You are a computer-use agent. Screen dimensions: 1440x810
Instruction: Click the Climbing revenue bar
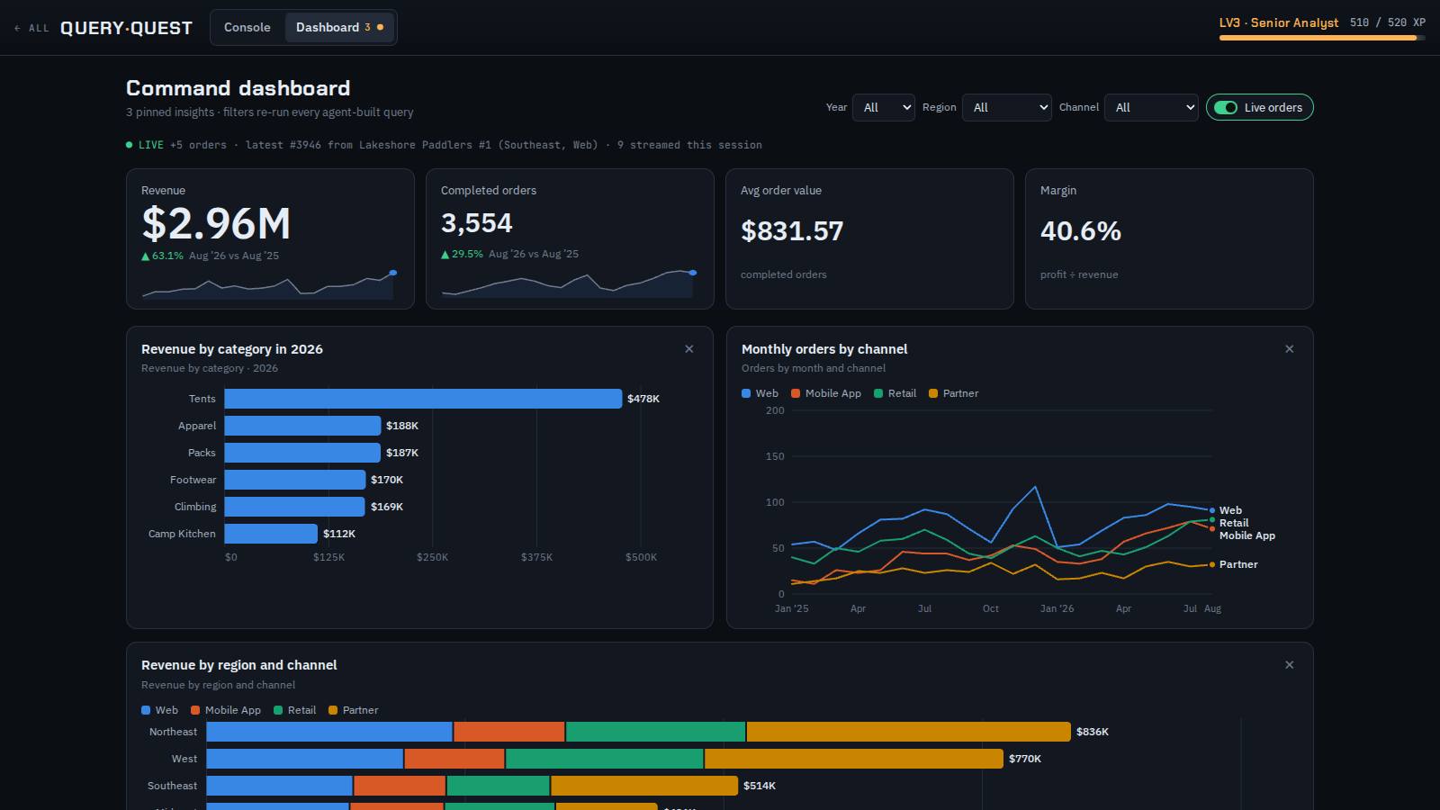pyautogui.click(x=294, y=507)
